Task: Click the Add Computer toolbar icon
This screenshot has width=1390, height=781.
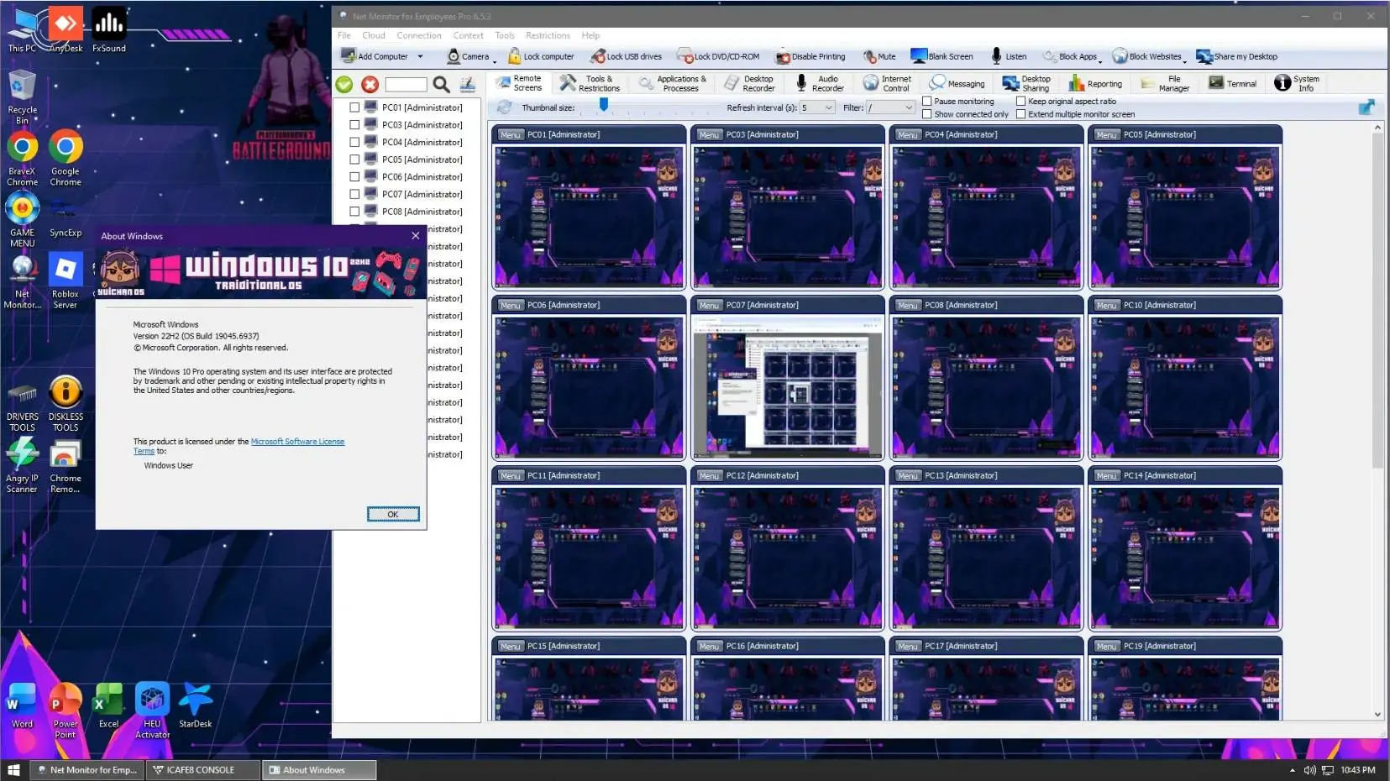Action: (348, 56)
